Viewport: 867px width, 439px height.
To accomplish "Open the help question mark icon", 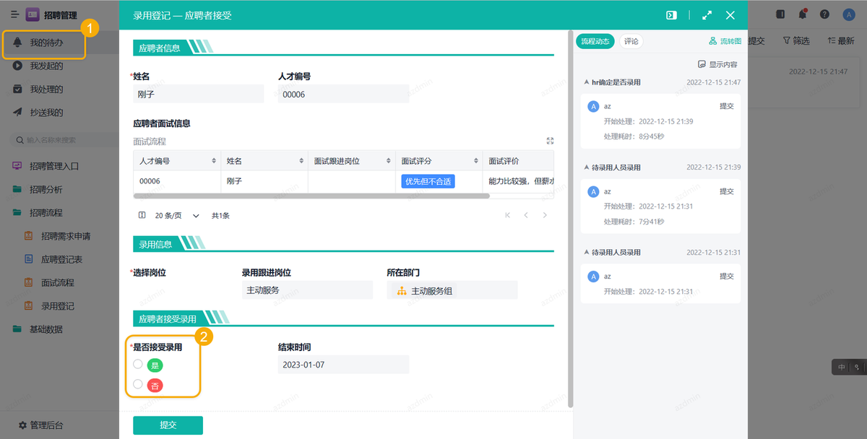I will 824,14.
